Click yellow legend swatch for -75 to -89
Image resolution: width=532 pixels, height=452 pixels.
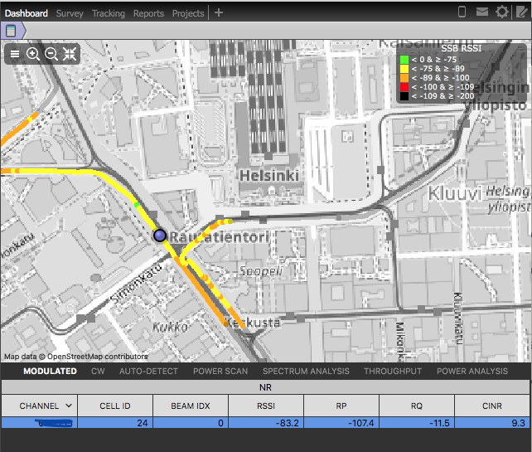[404, 69]
